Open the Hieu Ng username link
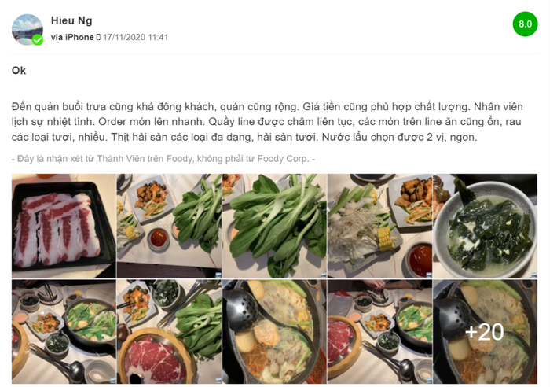Image resolution: width=550 pixels, height=387 pixels. (x=71, y=20)
